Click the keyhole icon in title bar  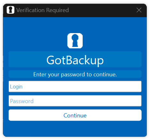[x=11, y=10]
